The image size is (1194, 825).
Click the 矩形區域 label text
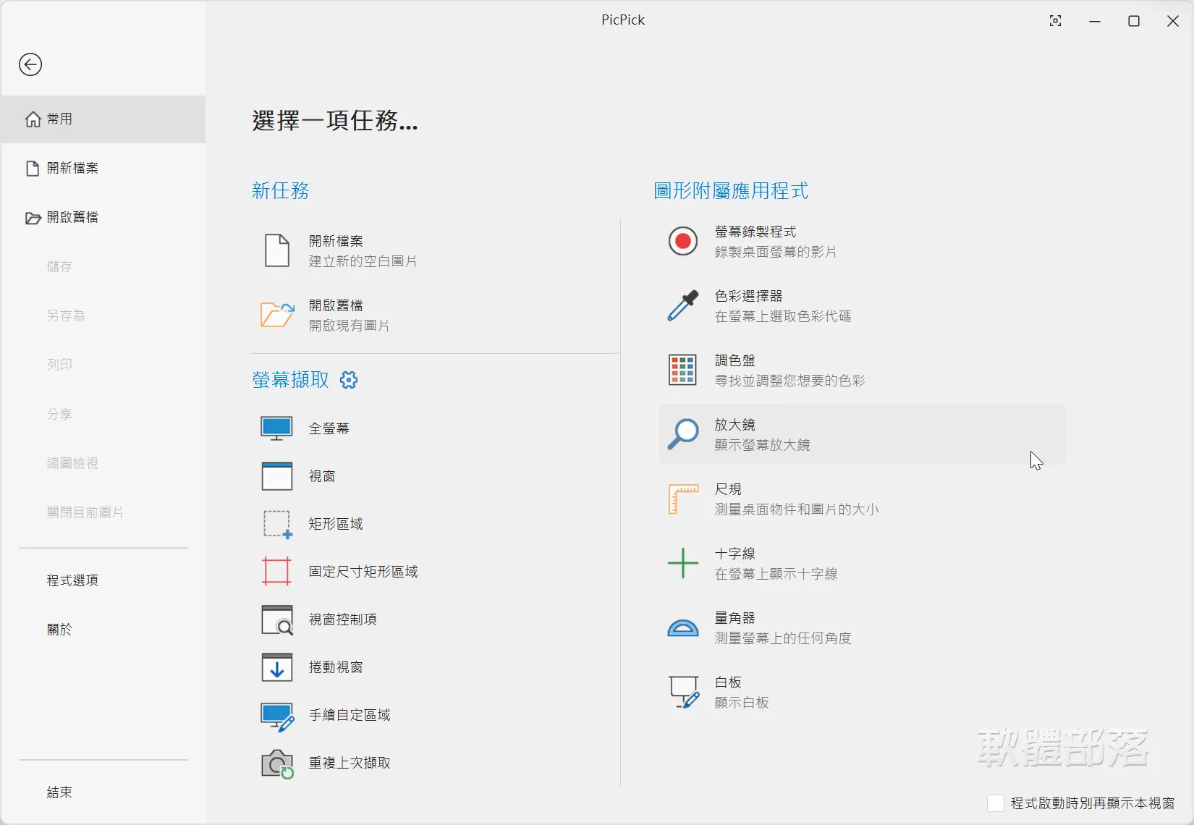click(336, 524)
